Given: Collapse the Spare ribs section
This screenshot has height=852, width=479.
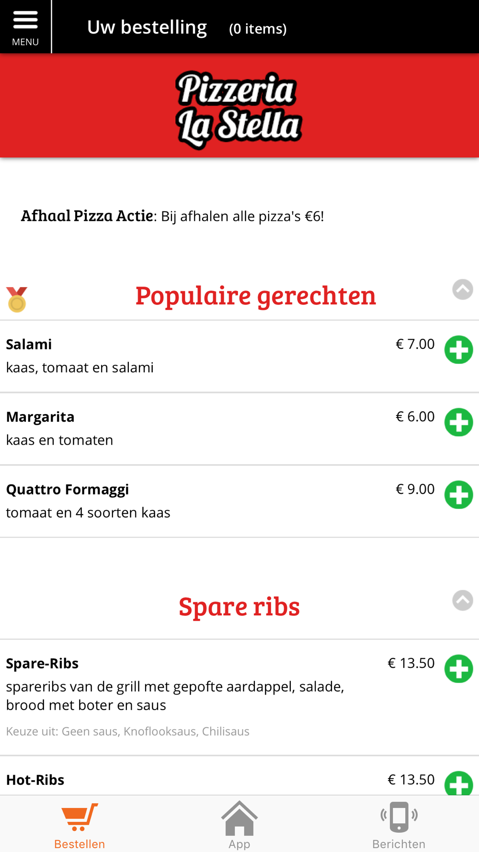Looking at the screenshot, I should pyautogui.click(x=462, y=600).
